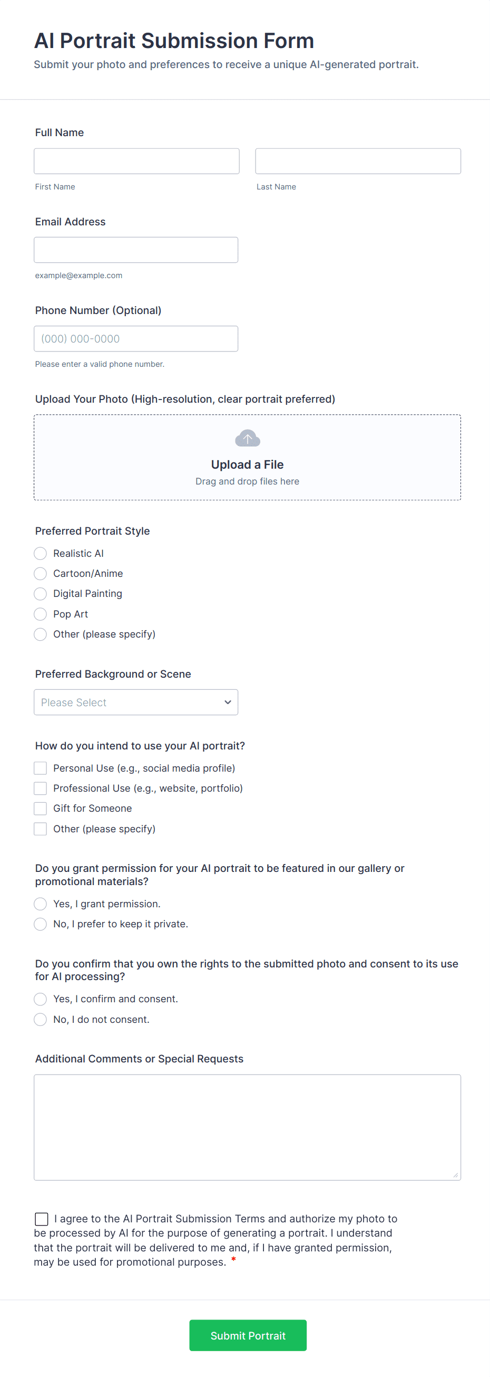
Task: Select the Realistic AI portrait style
Action: pyautogui.click(x=41, y=553)
